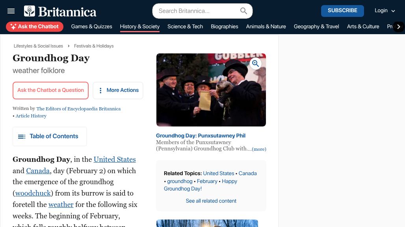Screen dimensions: 405x227
Task: Open the History & Society tab
Action: [x=139, y=27]
